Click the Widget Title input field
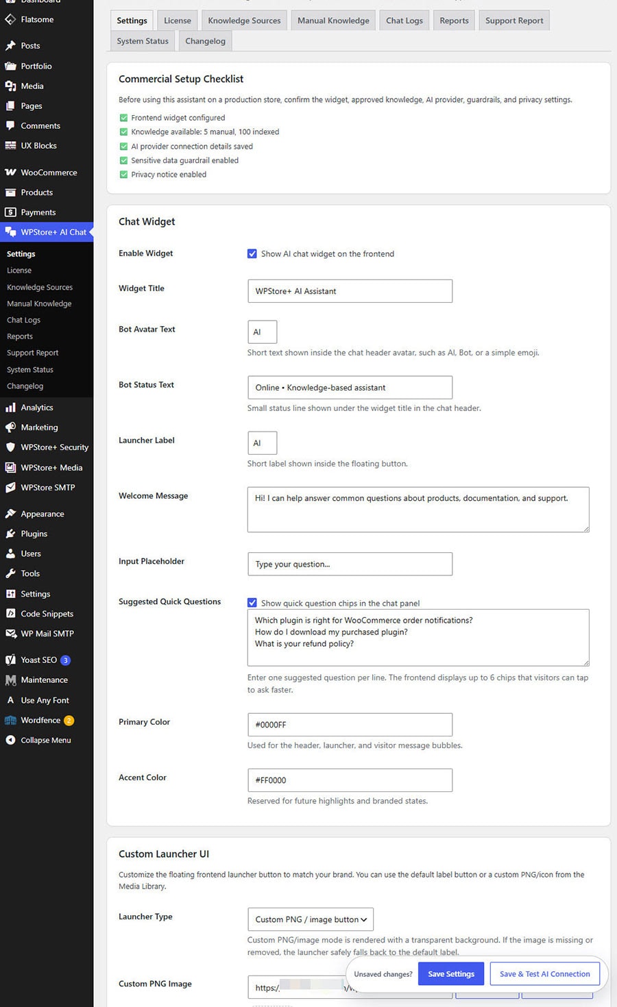617x1007 pixels. pos(350,291)
